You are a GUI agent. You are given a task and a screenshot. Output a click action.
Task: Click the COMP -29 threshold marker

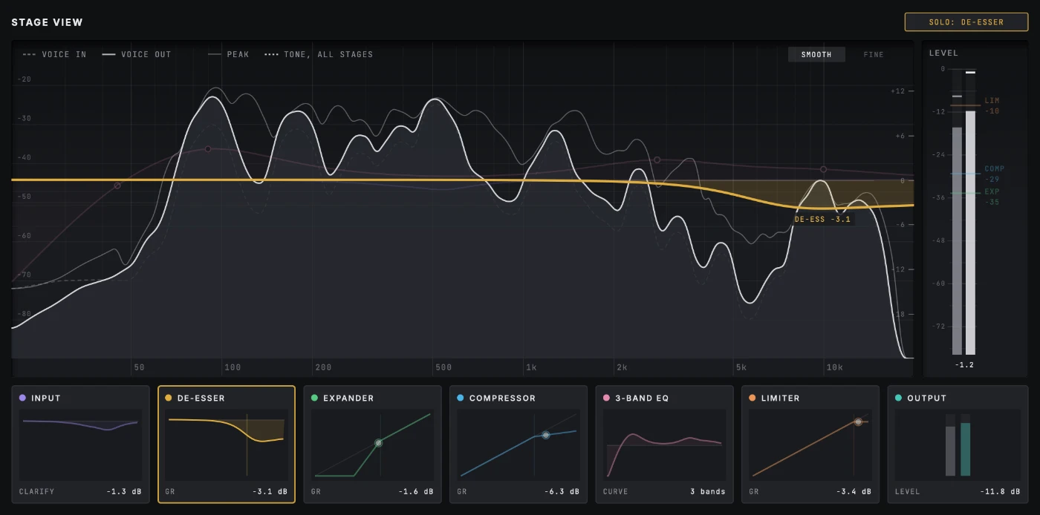994,174
